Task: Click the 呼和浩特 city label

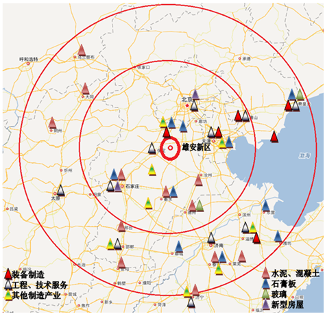Action: click(x=29, y=60)
